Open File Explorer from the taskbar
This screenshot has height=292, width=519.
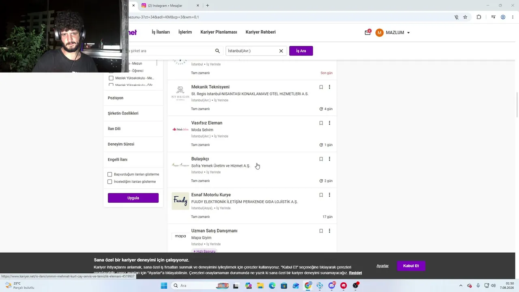(x=260, y=286)
